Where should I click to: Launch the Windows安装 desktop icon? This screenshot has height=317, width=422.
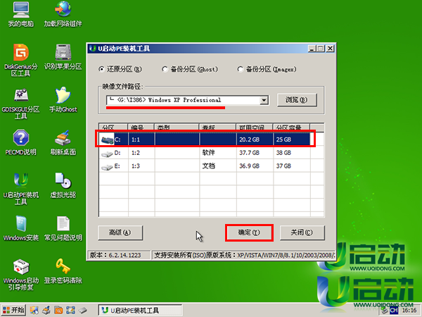point(21,228)
